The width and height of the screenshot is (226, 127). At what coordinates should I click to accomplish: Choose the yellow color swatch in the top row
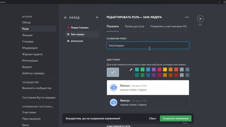pyautogui.click(x=165, y=69)
